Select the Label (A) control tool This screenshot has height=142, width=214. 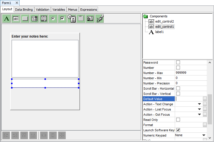7,19
